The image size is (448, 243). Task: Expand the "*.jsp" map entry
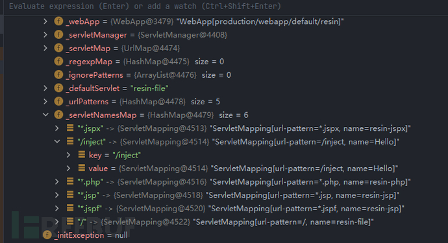pyautogui.click(x=57, y=195)
